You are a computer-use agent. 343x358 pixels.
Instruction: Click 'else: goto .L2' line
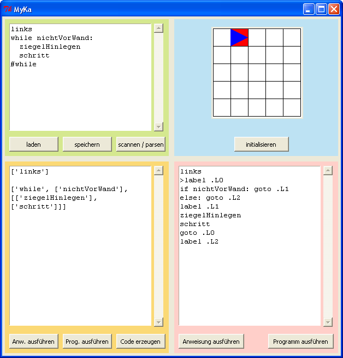pos(210,198)
